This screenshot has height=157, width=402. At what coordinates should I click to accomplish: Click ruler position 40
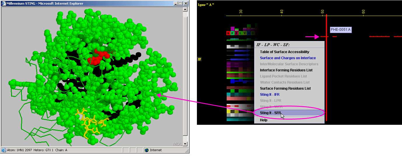(x=282, y=12)
